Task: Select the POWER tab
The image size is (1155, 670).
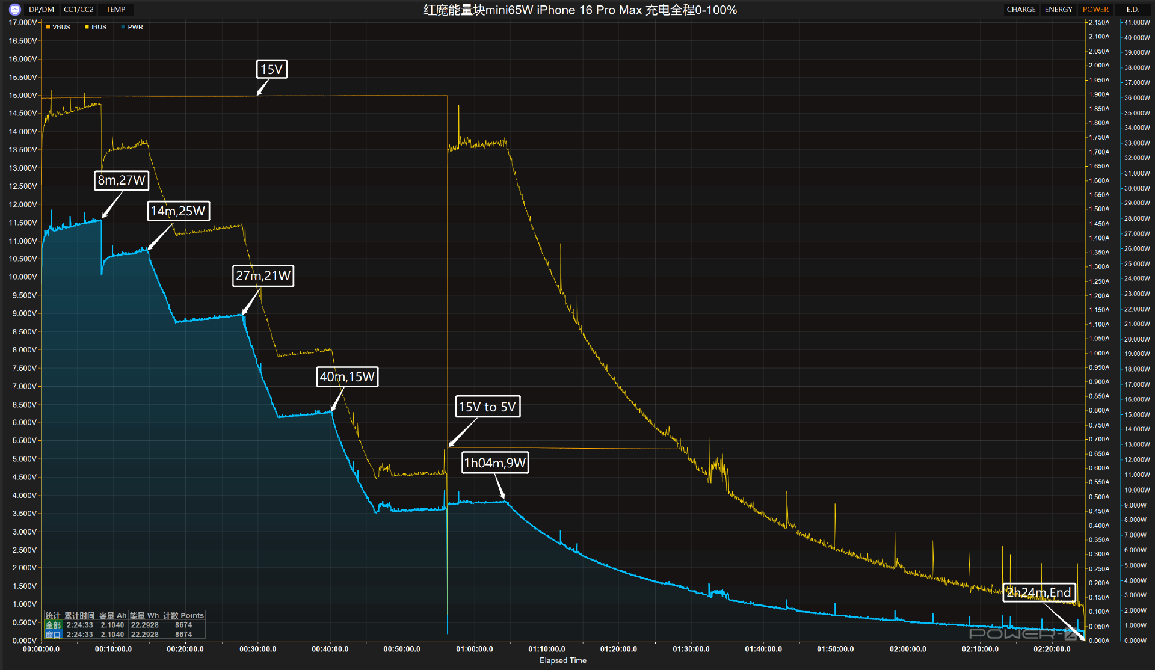Action: point(1095,10)
